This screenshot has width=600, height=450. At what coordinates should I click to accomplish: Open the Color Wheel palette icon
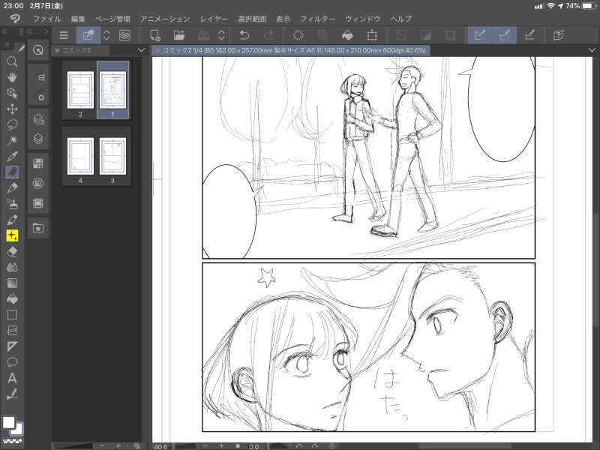(38, 184)
